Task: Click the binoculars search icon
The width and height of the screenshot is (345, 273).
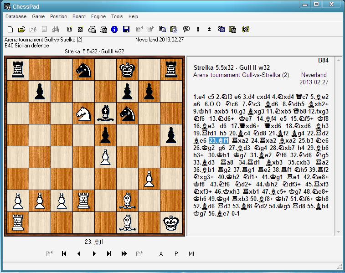Action: (56, 29)
